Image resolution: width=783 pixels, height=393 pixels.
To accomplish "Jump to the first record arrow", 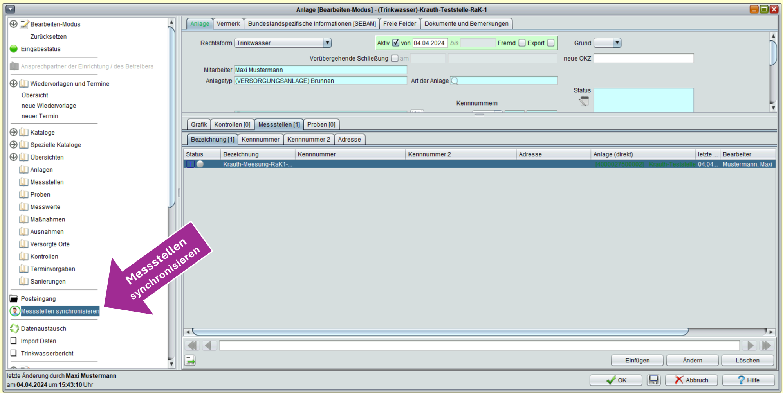I will 192,346.
